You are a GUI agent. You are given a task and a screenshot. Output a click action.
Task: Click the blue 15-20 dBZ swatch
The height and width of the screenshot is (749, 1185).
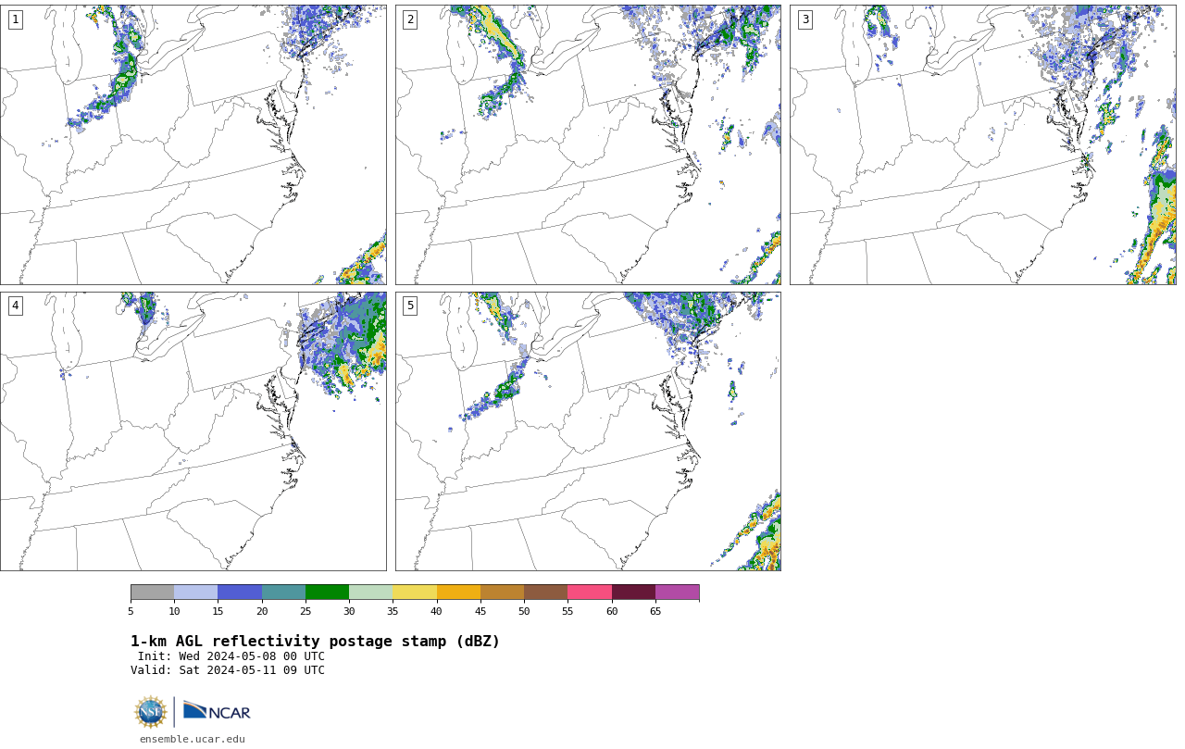pos(240,593)
